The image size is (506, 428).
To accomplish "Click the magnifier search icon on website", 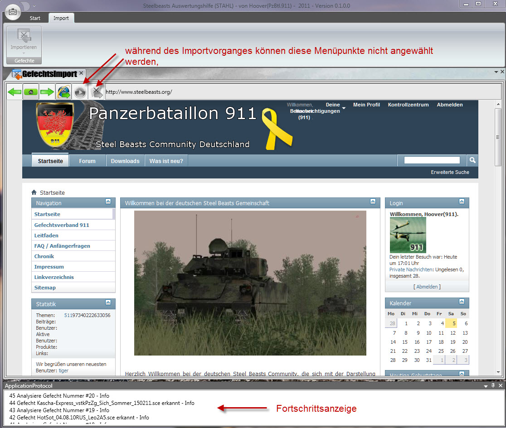I will click(472, 160).
